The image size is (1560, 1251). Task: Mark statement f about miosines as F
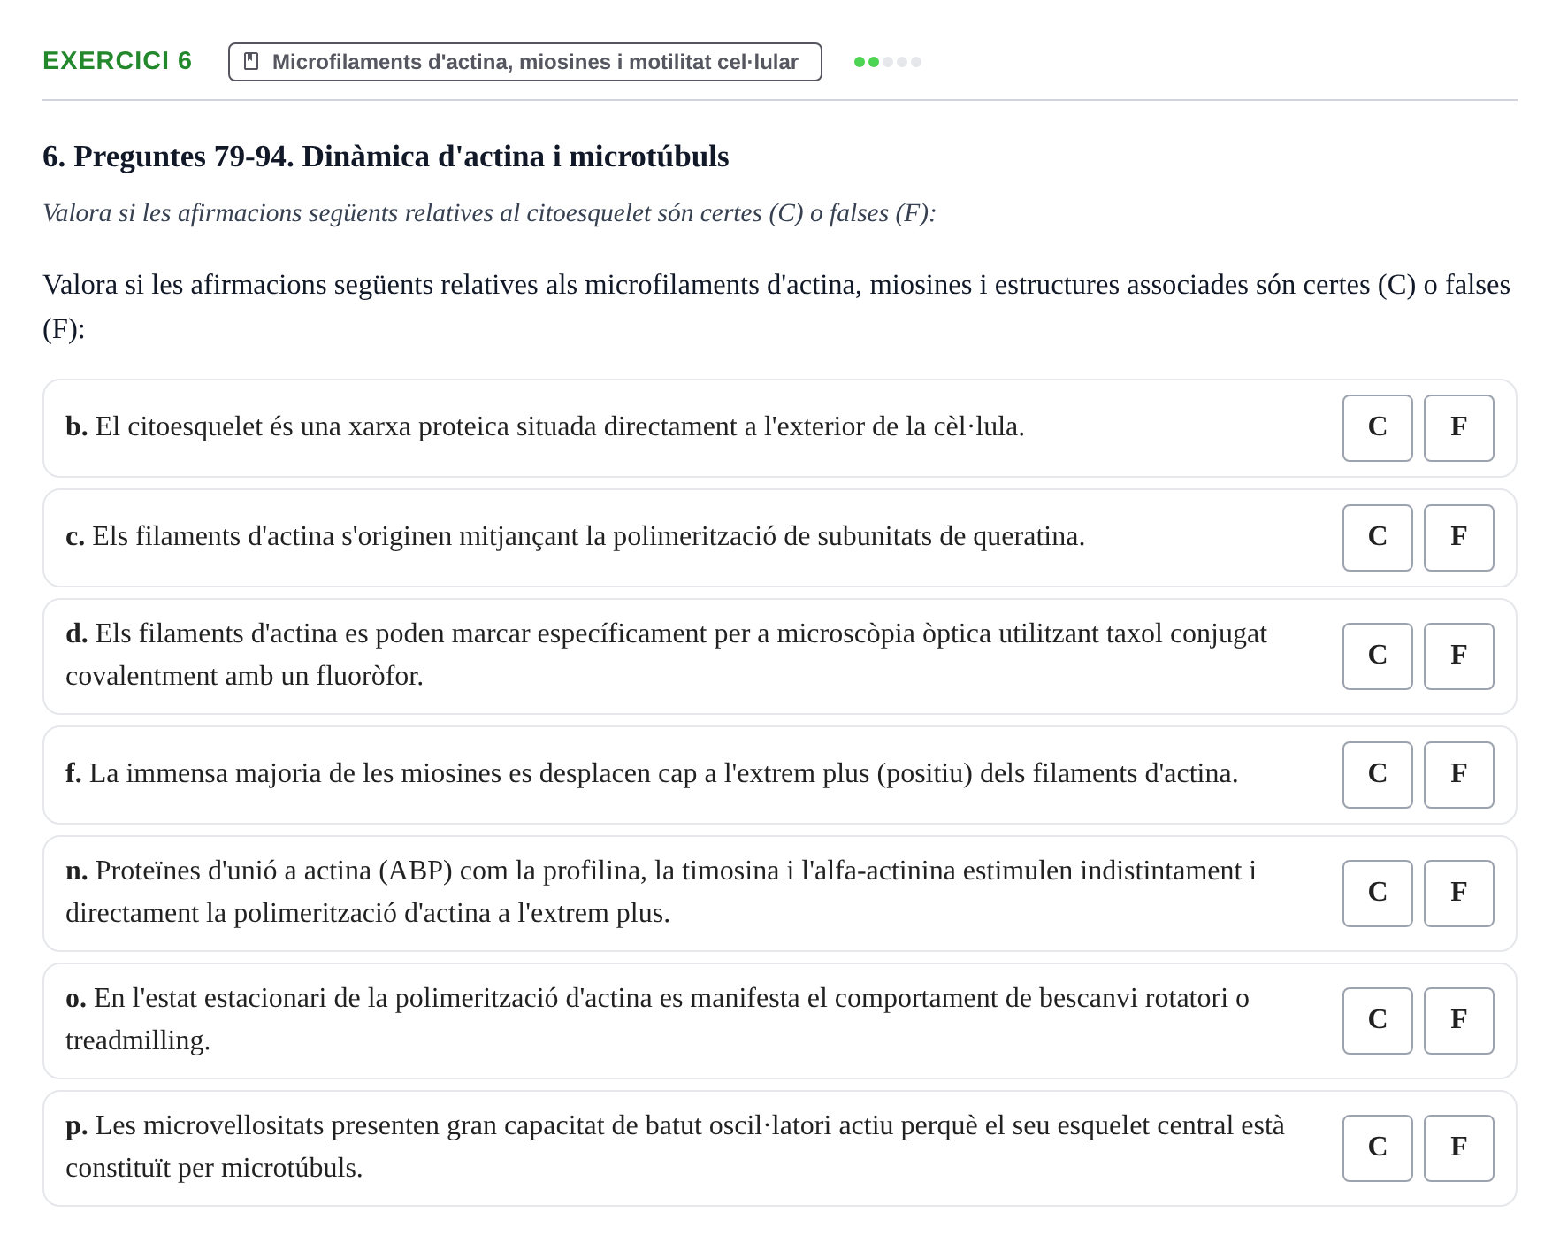tap(1459, 775)
